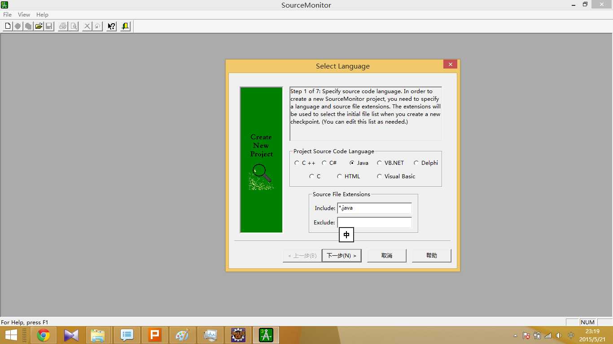Click the 中 IME floating indicator
Viewport: 613px width, 344px height.
tap(346, 235)
